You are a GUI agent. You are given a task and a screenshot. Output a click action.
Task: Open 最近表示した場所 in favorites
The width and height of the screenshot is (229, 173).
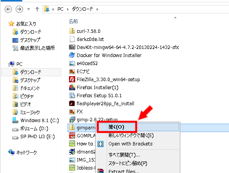click(x=38, y=48)
